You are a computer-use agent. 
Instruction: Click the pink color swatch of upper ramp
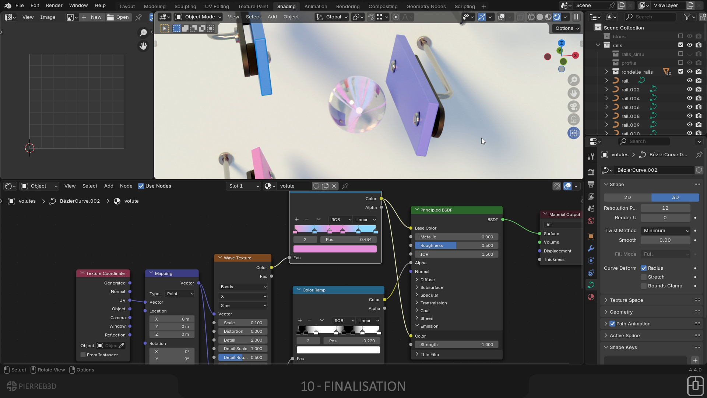pos(335,249)
